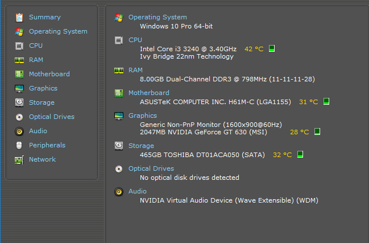
Task: Click the Audio speaker icon in sidebar
Action: [19, 131]
